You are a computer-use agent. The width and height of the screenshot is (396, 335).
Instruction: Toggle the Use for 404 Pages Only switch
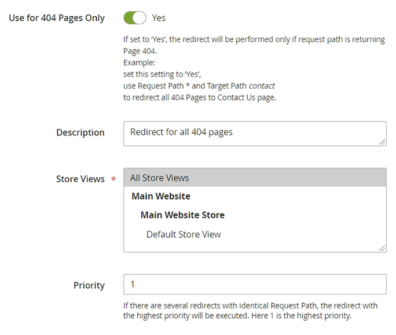pyautogui.click(x=135, y=18)
